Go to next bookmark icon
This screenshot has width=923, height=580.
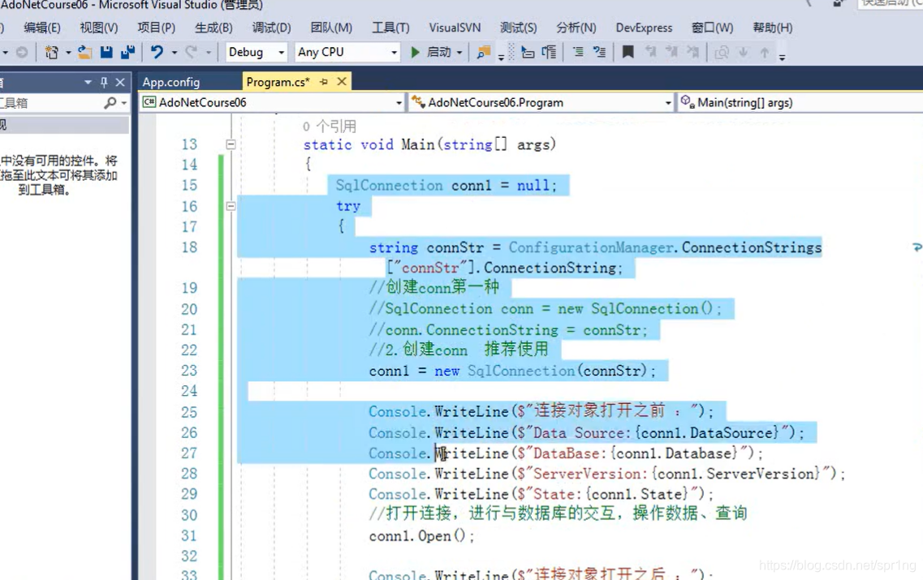point(671,53)
